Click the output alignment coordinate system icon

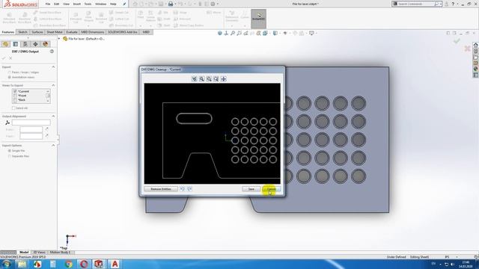point(7,123)
